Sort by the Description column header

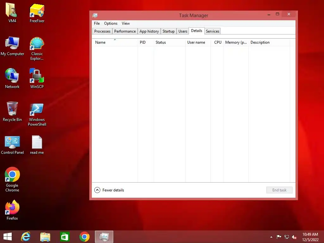click(269, 42)
